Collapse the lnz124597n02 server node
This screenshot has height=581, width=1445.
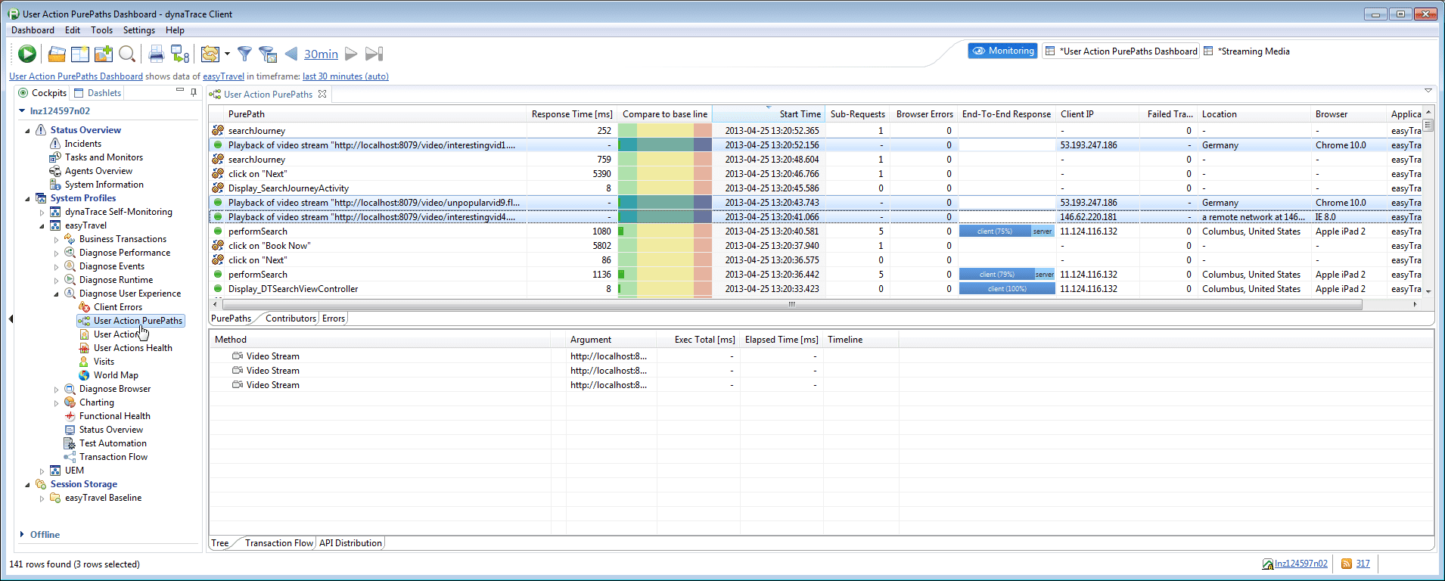point(22,111)
